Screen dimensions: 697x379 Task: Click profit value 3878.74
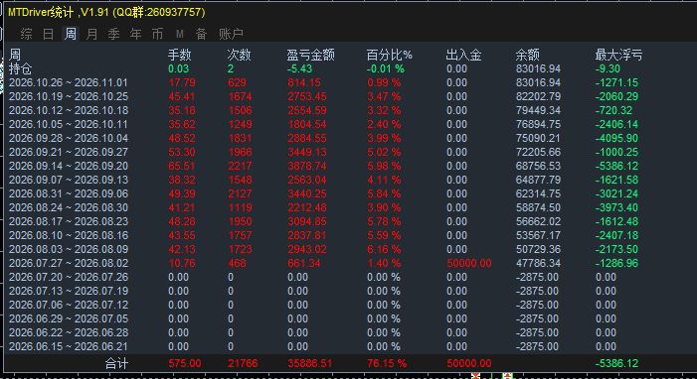pos(307,166)
